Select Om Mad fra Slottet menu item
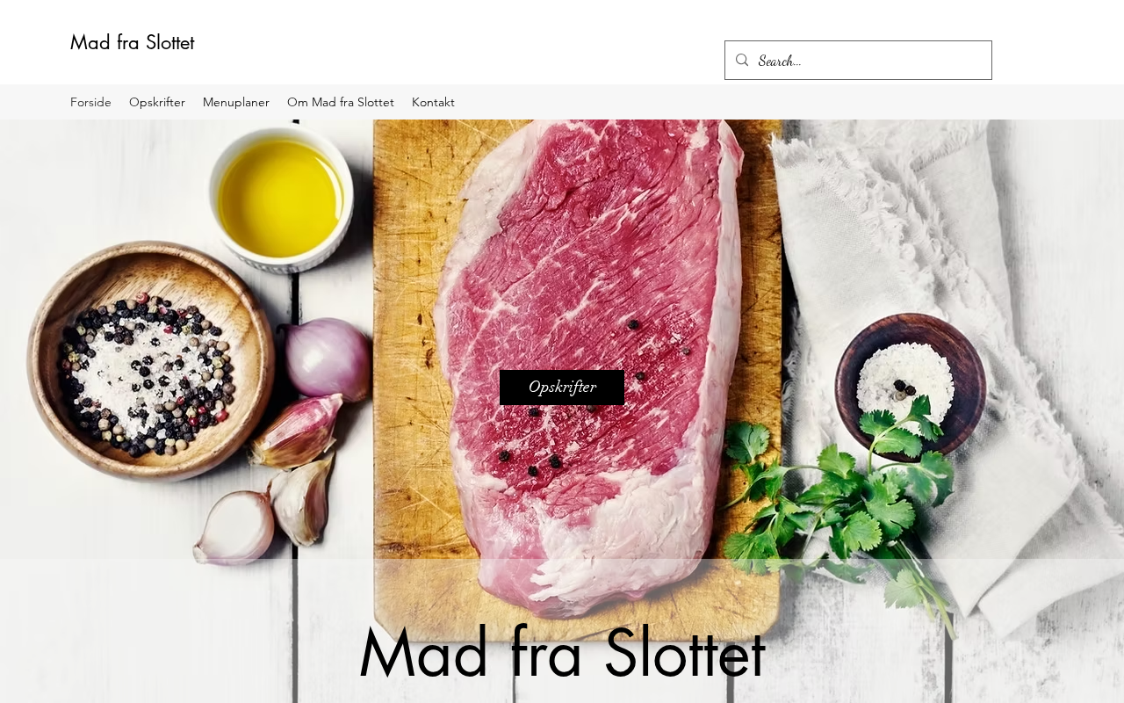1124x703 pixels. point(341,102)
